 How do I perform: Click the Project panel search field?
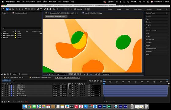pos(22,28)
